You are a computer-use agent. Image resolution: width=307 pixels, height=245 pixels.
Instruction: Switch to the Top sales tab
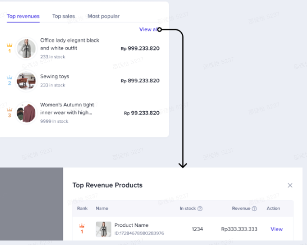click(x=63, y=17)
